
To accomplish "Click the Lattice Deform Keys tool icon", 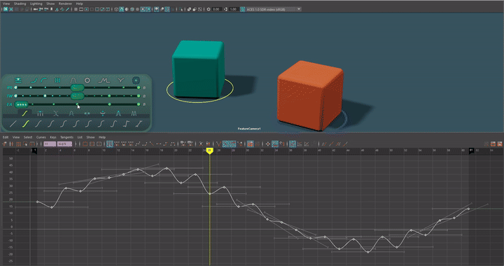I will (18, 144).
